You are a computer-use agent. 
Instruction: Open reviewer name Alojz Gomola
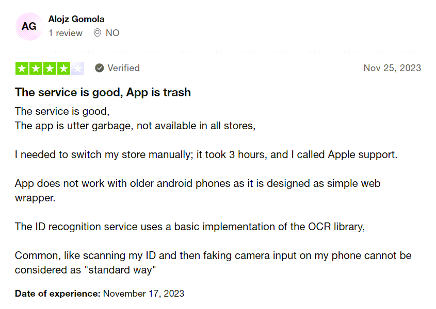(x=76, y=19)
